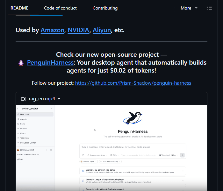This screenshot has width=223, height=191.
Task: Click the video camera icon beside rag_en.mp4
Action: (24, 99)
